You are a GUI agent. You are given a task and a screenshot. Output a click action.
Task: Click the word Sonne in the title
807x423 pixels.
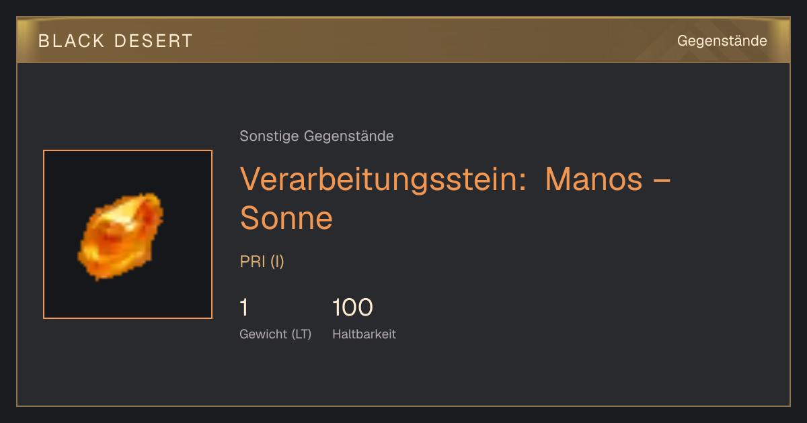pyautogui.click(x=286, y=218)
